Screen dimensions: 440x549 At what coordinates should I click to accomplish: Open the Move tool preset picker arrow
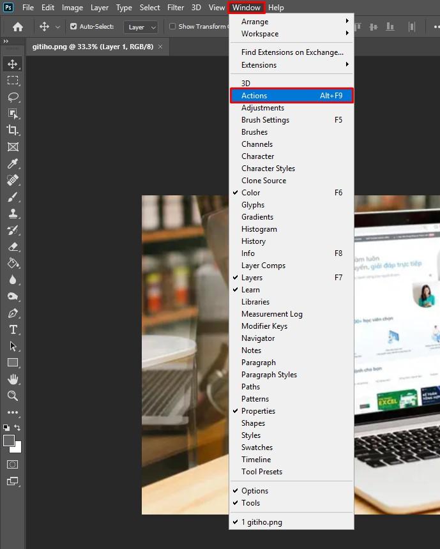click(x=58, y=27)
